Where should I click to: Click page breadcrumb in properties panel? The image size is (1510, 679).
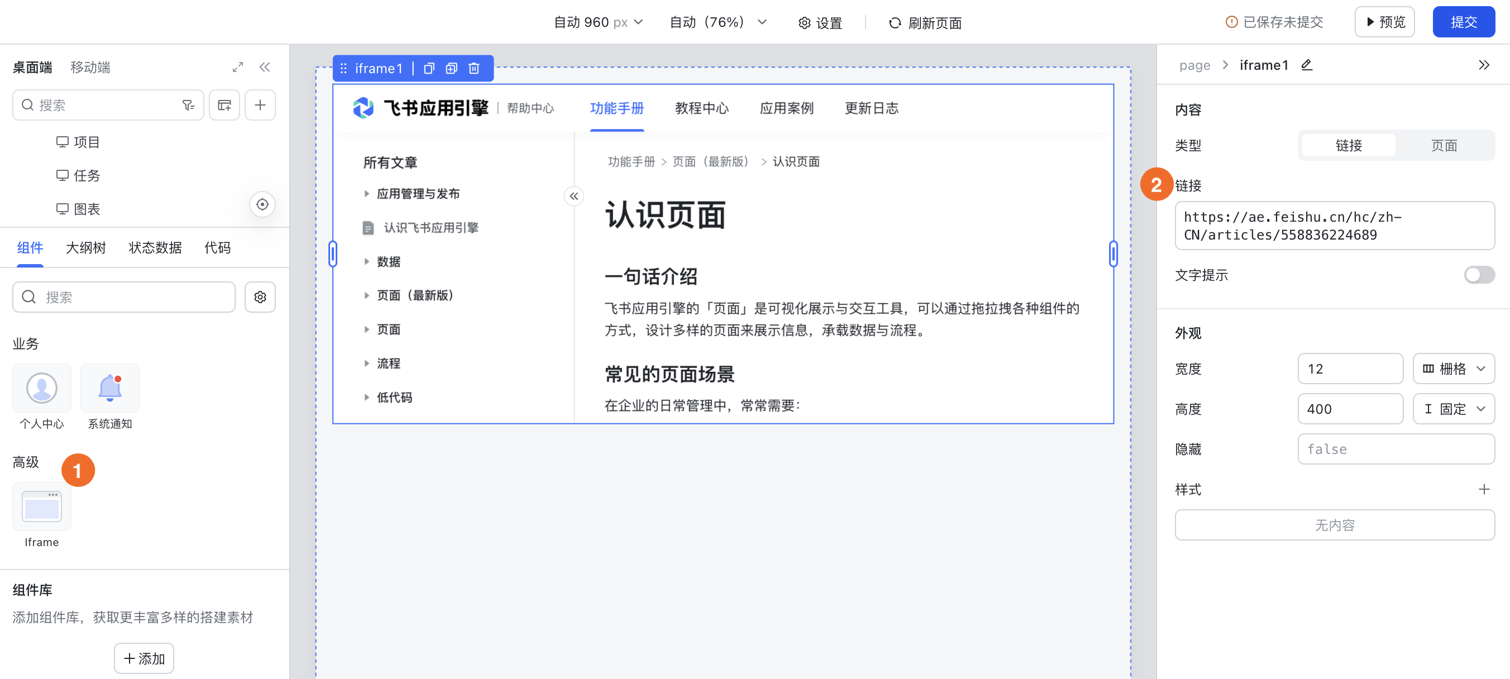coord(1194,65)
